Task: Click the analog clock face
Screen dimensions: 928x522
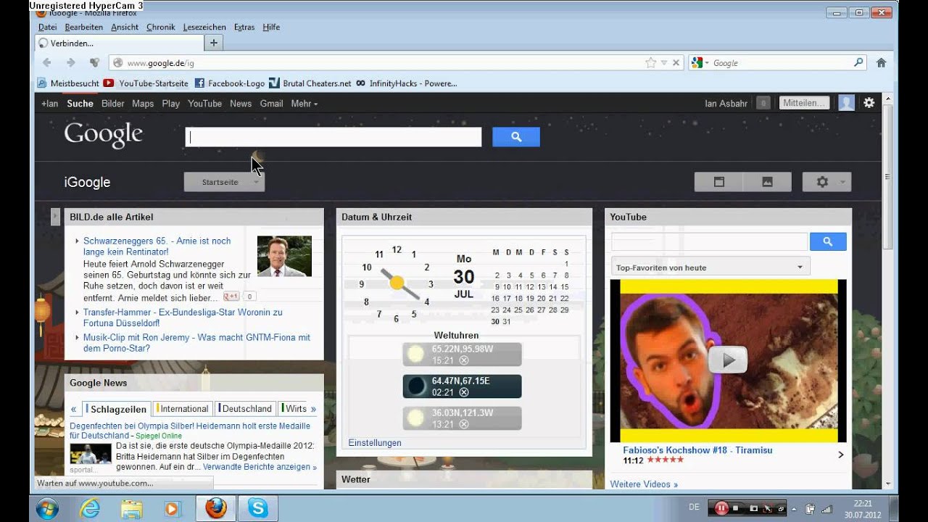Action: (x=397, y=283)
